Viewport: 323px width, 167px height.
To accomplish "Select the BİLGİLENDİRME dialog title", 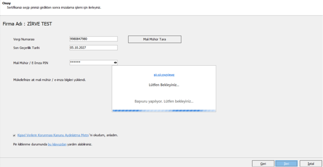I will click(x=164, y=76).
